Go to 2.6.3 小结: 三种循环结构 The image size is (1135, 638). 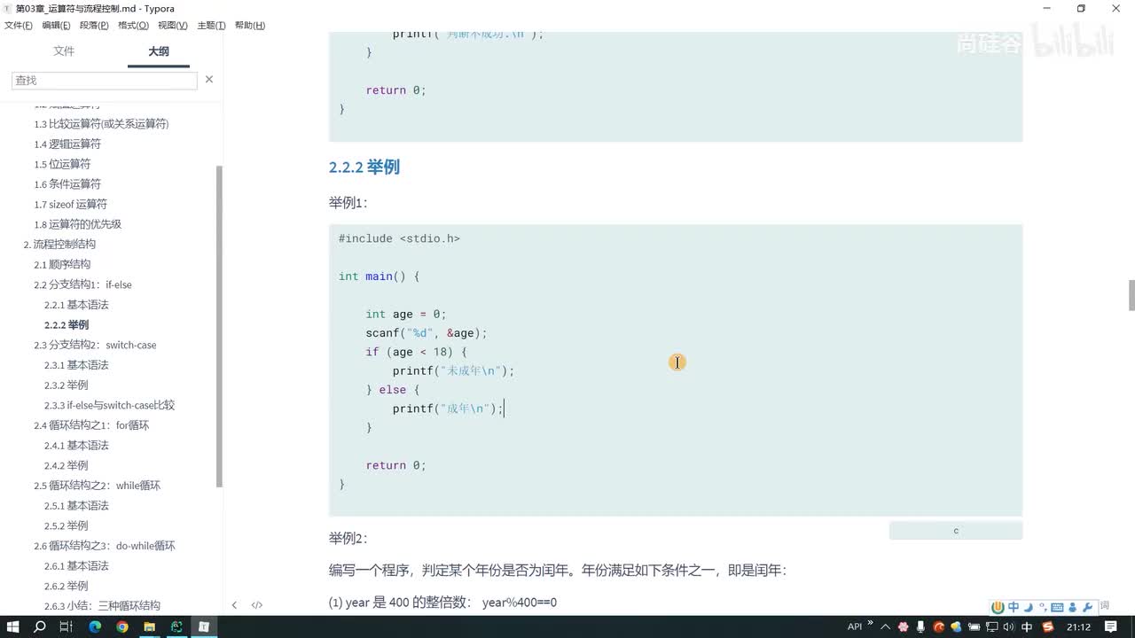(x=102, y=606)
